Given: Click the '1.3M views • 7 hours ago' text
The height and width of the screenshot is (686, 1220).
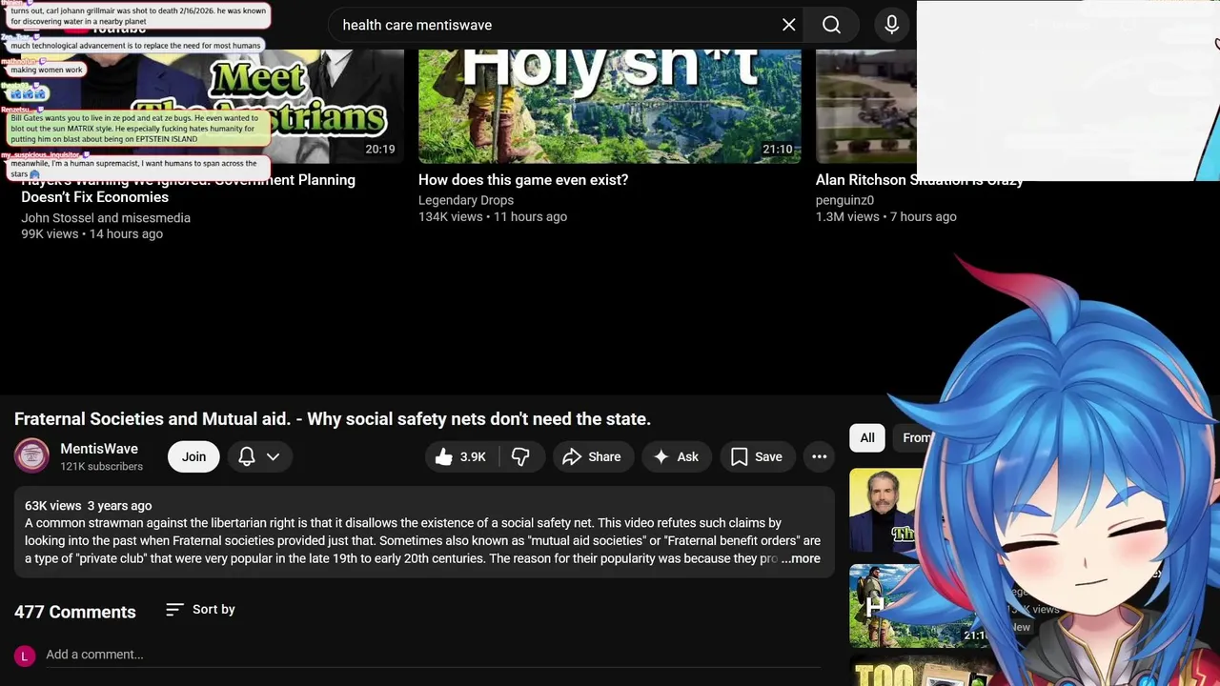Looking at the screenshot, I should (x=886, y=217).
